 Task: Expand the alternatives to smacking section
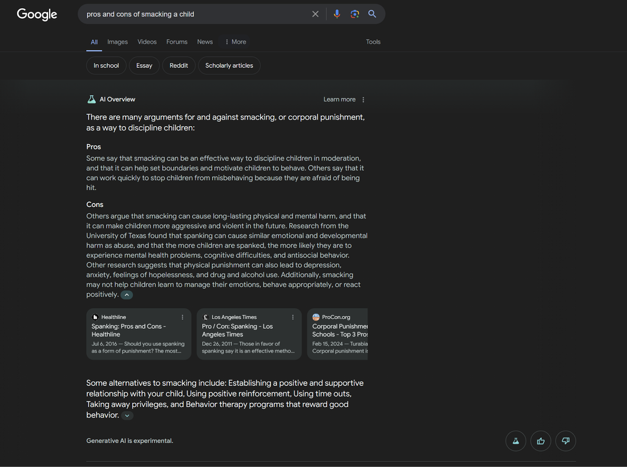[127, 416]
